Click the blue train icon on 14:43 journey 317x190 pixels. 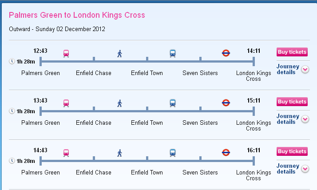pyautogui.click(x=173, y=153)
